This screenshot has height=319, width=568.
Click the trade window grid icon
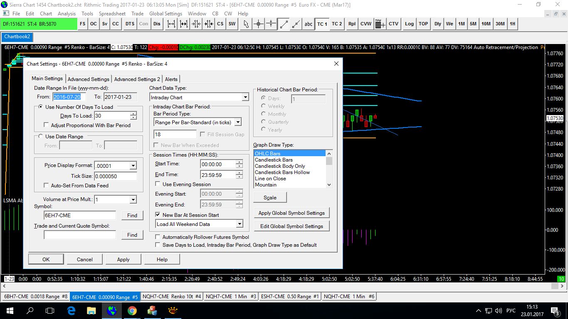tap(380, 24)
